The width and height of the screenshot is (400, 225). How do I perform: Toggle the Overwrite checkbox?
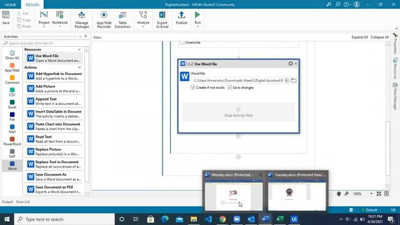[x=182, y=42]
